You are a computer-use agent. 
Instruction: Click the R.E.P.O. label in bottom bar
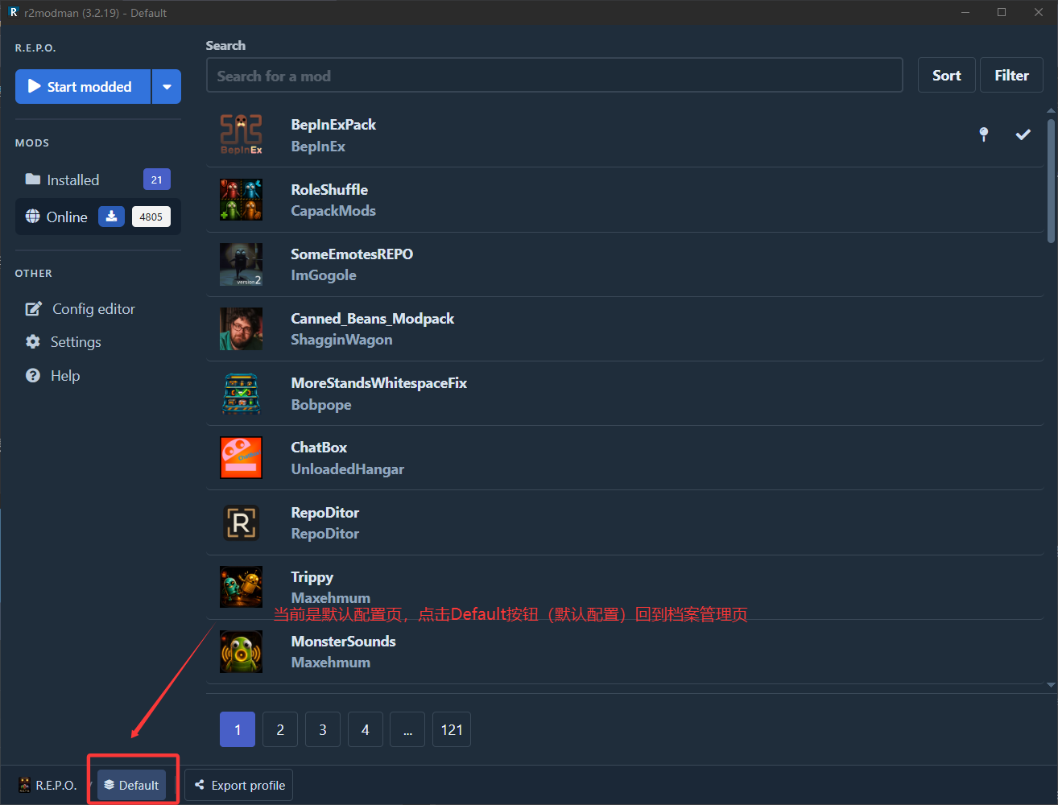pos(56,786)
